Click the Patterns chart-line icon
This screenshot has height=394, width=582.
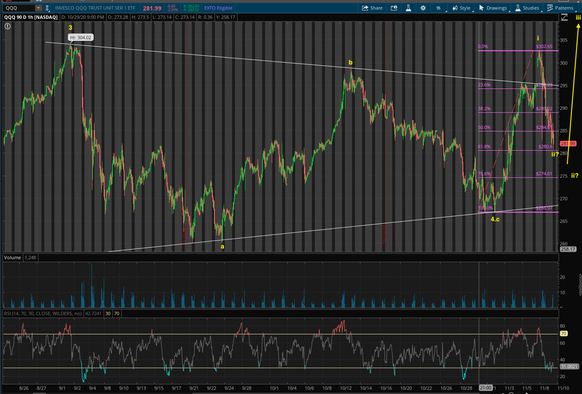(550, 8)
